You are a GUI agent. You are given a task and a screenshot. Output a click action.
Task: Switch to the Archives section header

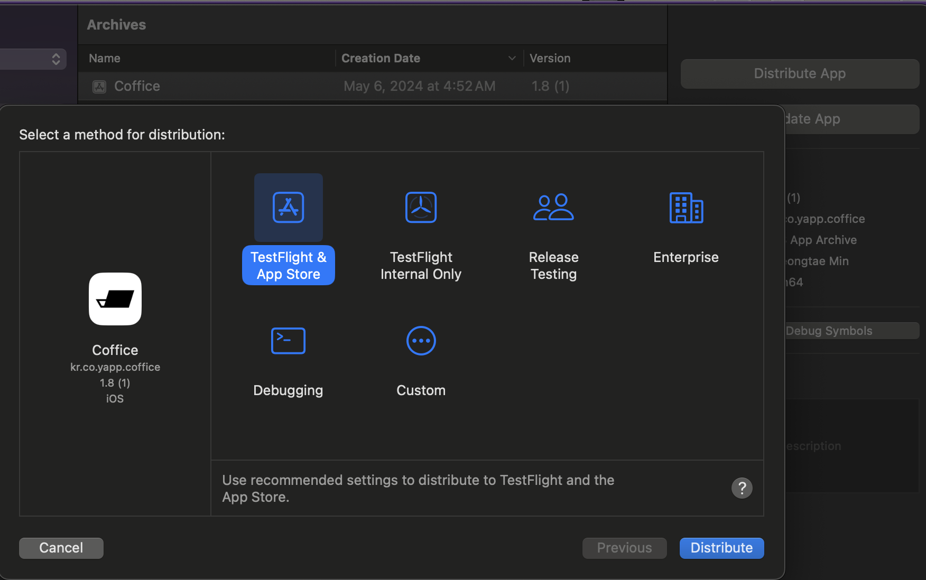click(116, 24)
